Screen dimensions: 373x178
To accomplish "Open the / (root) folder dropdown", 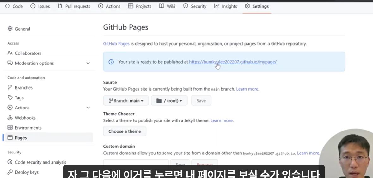I will pyautogui.click(x=169, y=101).
